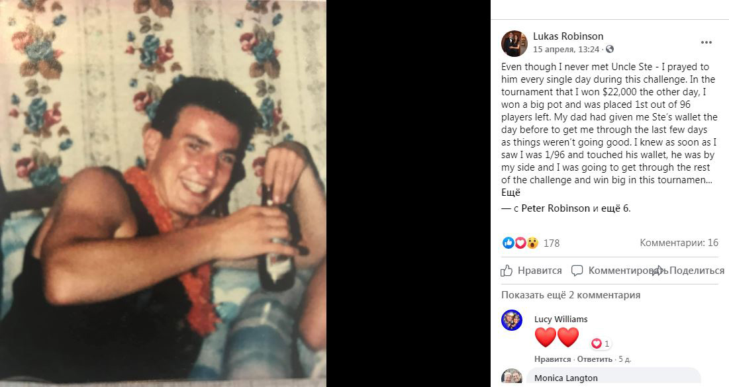
Task: Click the heart reaction on Lucy's comment
Action: [597, 343]
